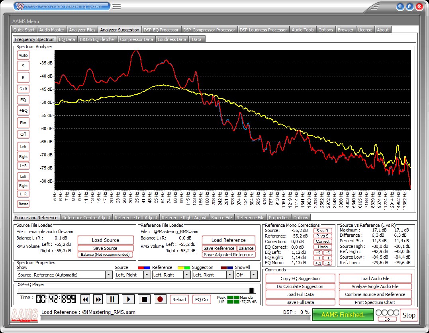Click the Source red-blue color swatch
Screen dimensions: 429x333
tap(144, 268)
